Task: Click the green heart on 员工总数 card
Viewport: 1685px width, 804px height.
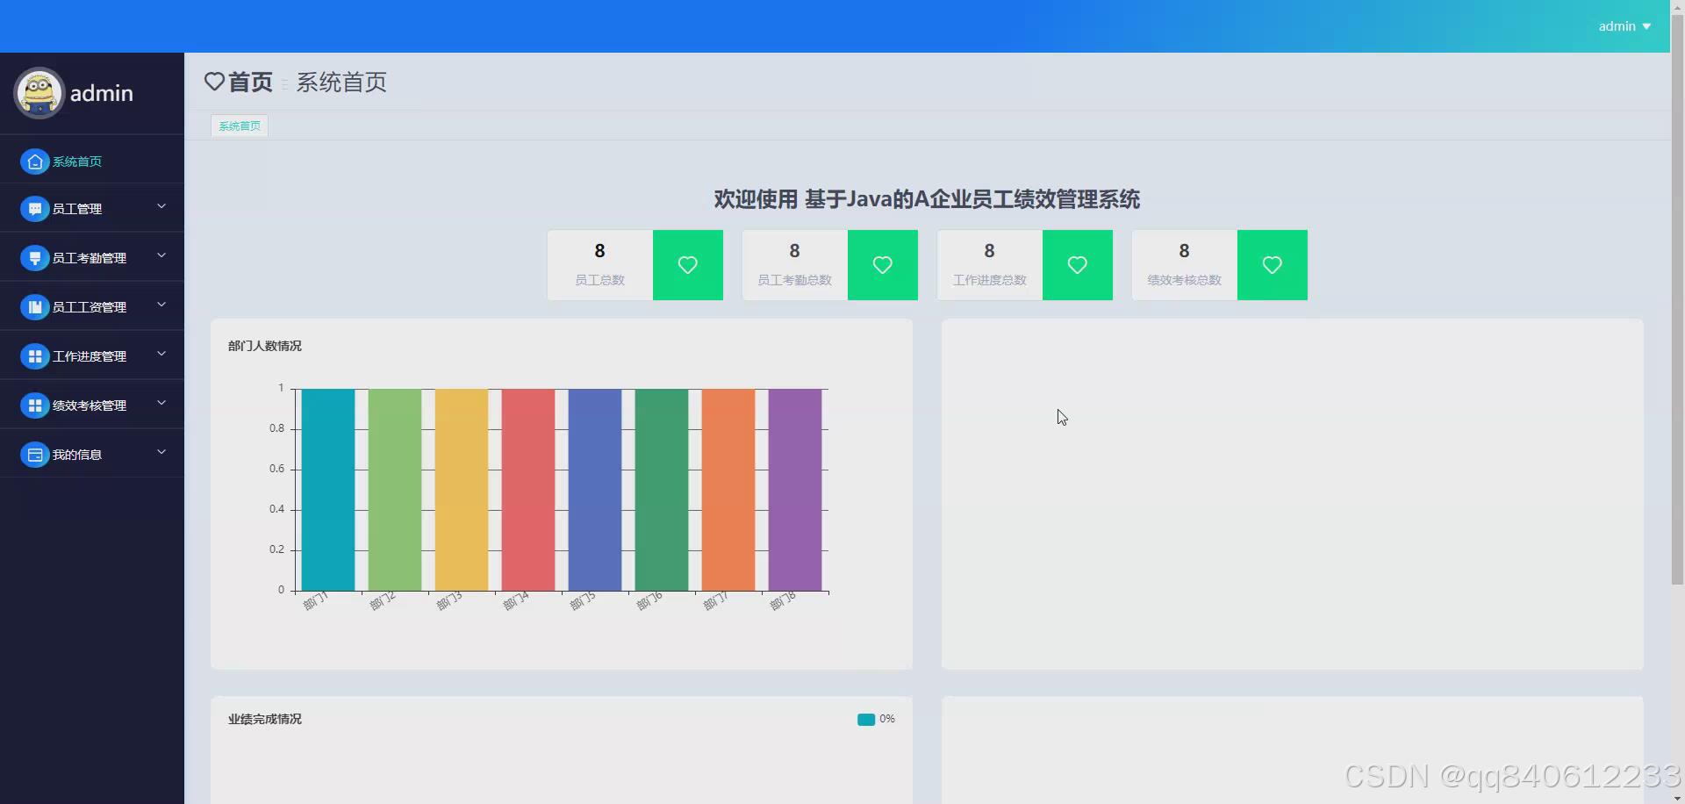Action: point(687,264)
